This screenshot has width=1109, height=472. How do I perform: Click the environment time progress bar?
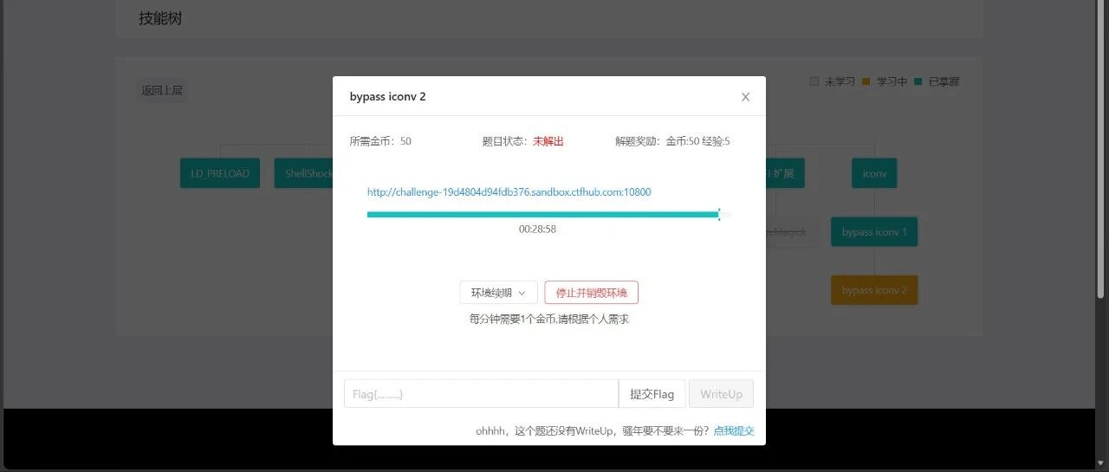pyautogui.click(x=548, y=214)
